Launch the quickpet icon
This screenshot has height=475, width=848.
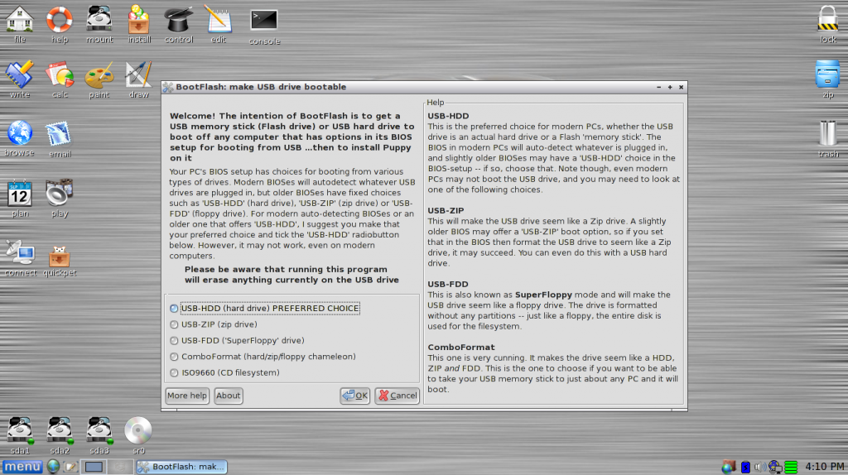59,257
